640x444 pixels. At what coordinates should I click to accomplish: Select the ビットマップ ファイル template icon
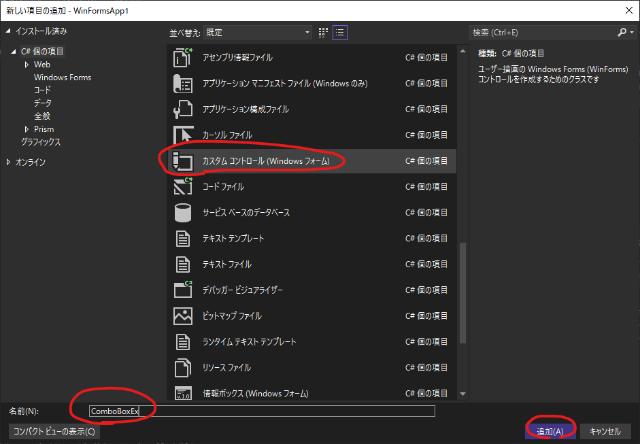tap(183, 316)
